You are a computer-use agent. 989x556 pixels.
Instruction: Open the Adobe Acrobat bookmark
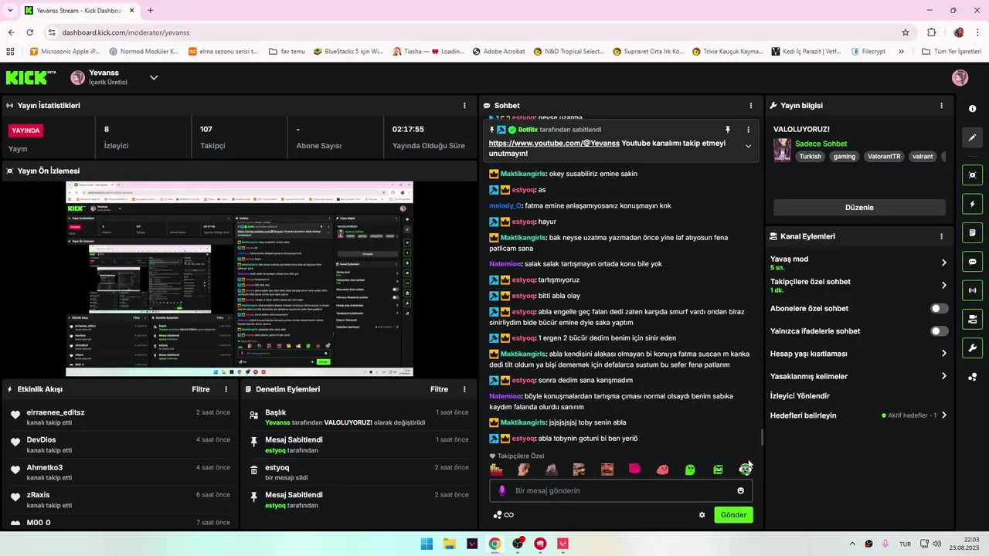498,52
